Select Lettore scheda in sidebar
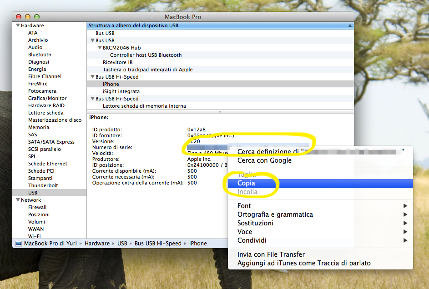Viewport: 429px width, 289px height. point(45,113)
